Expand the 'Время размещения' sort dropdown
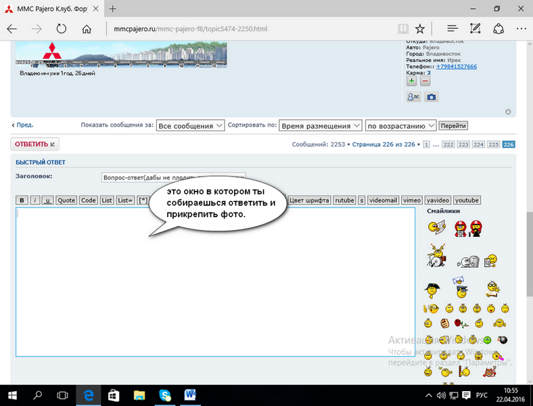Viewport: 533px width, 406px height. click(x=320, y=126)
